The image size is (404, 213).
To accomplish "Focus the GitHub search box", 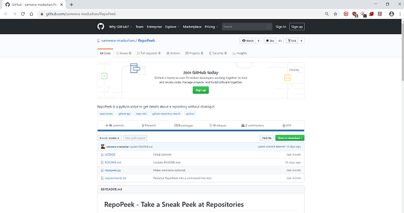I will pyautogui.click(x=247, y=26).
